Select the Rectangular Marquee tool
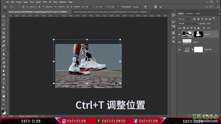Viewport: 221px width, 124px height. click(4, 20)
